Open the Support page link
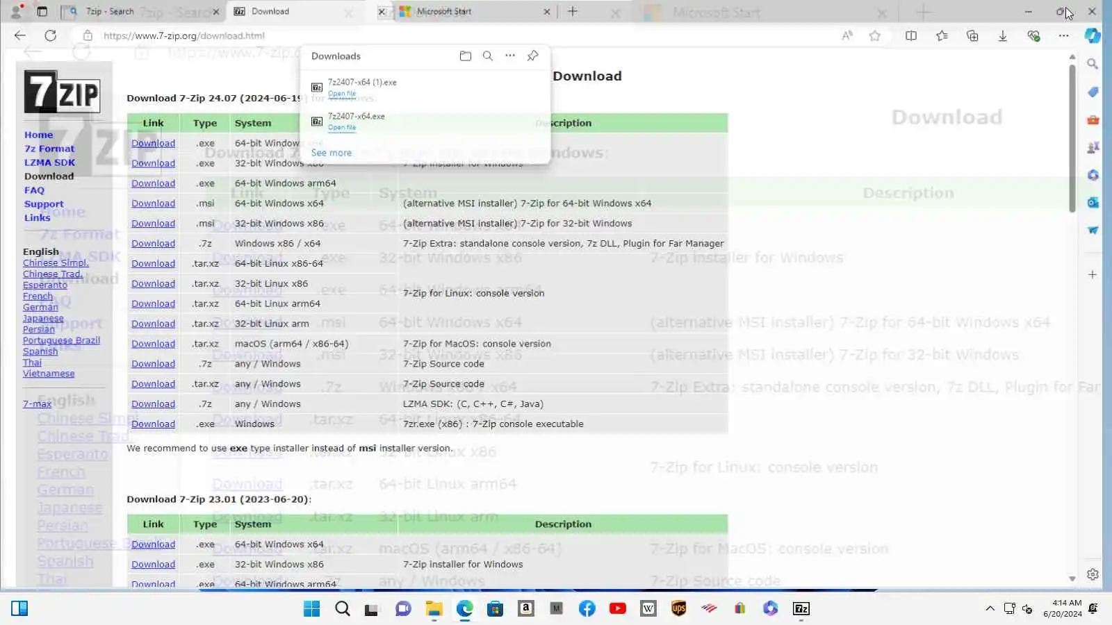 [44, 204]
